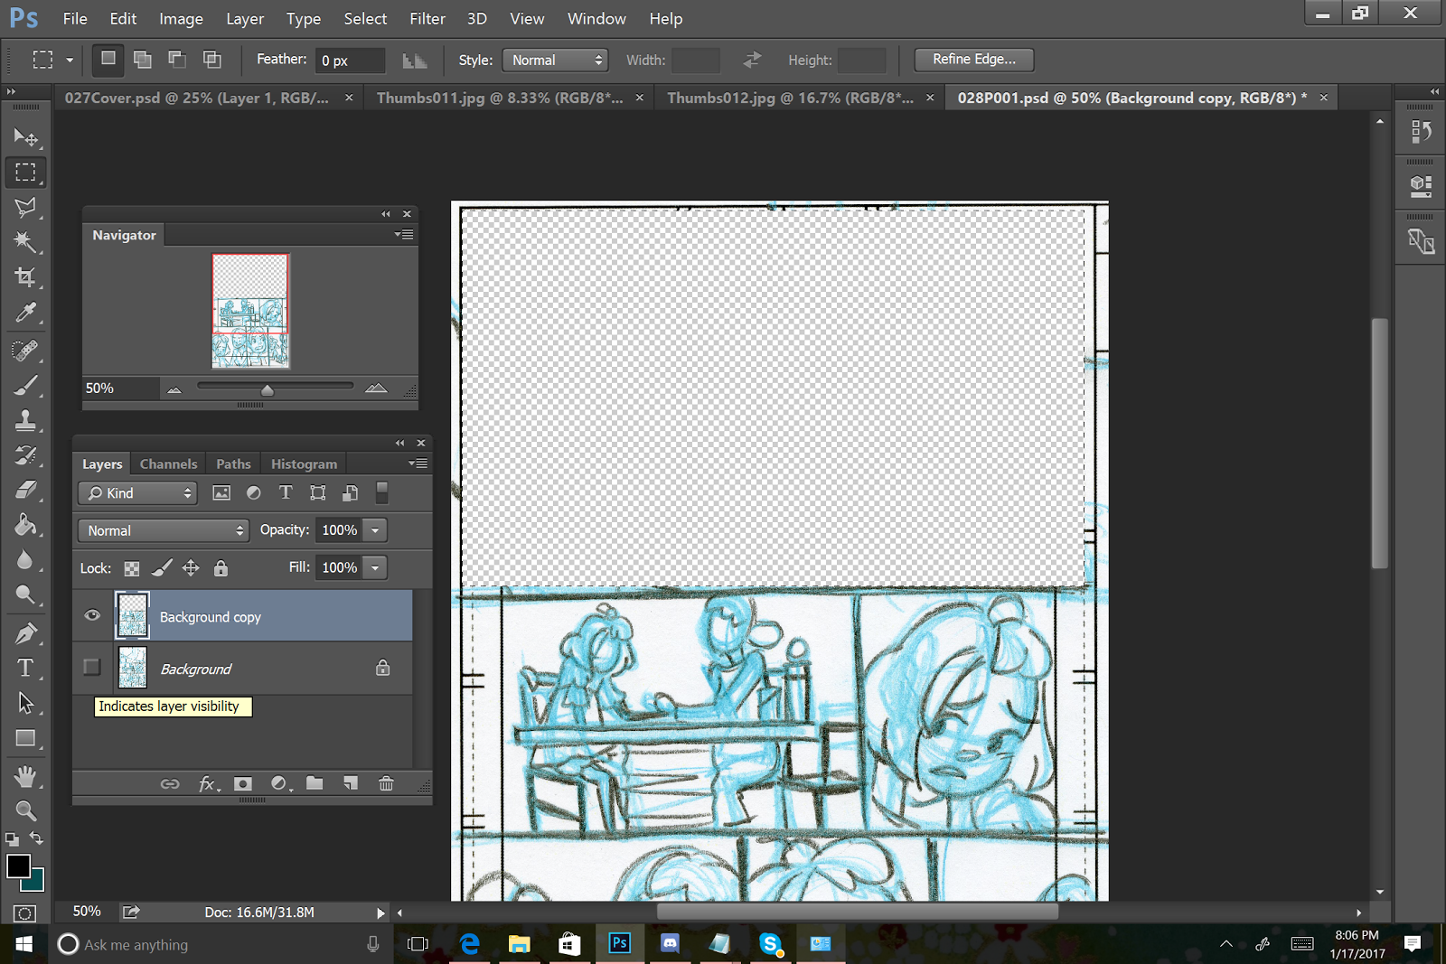Click the background color swatch
1446x964 pixels.
[34, 880]
